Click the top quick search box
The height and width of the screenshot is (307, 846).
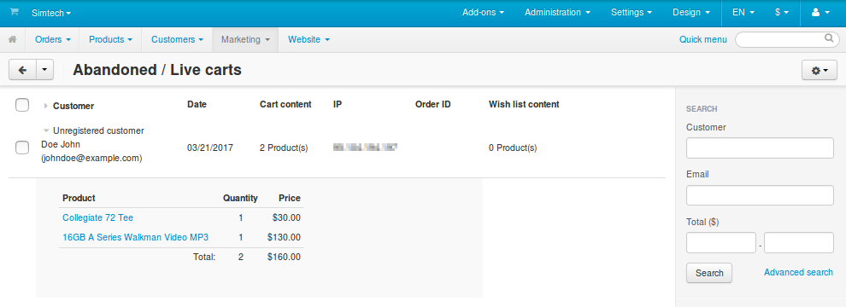787,39
